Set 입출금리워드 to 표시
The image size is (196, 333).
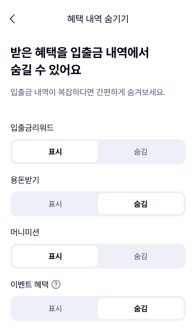point(55,152)
